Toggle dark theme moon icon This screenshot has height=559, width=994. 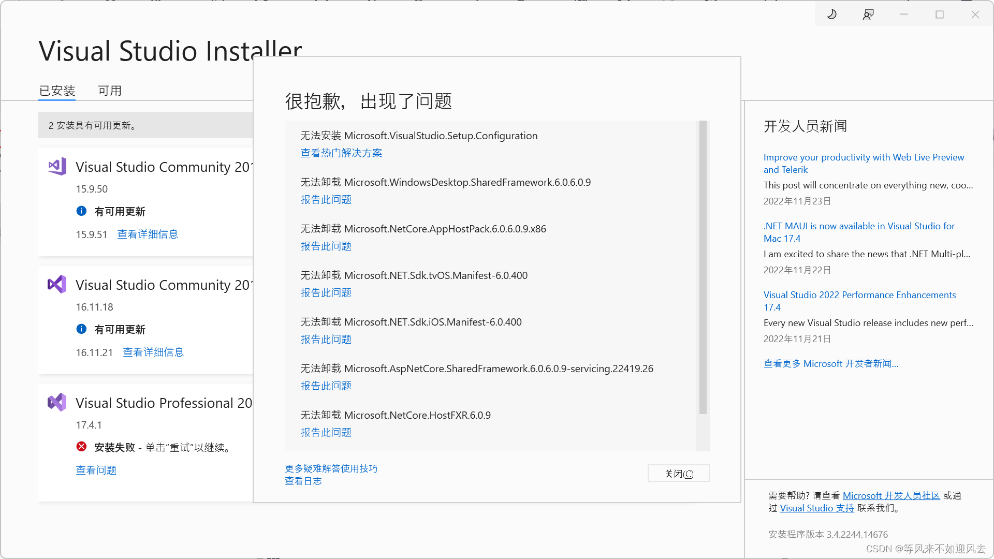pyautogui.click(x=832, y=14)
